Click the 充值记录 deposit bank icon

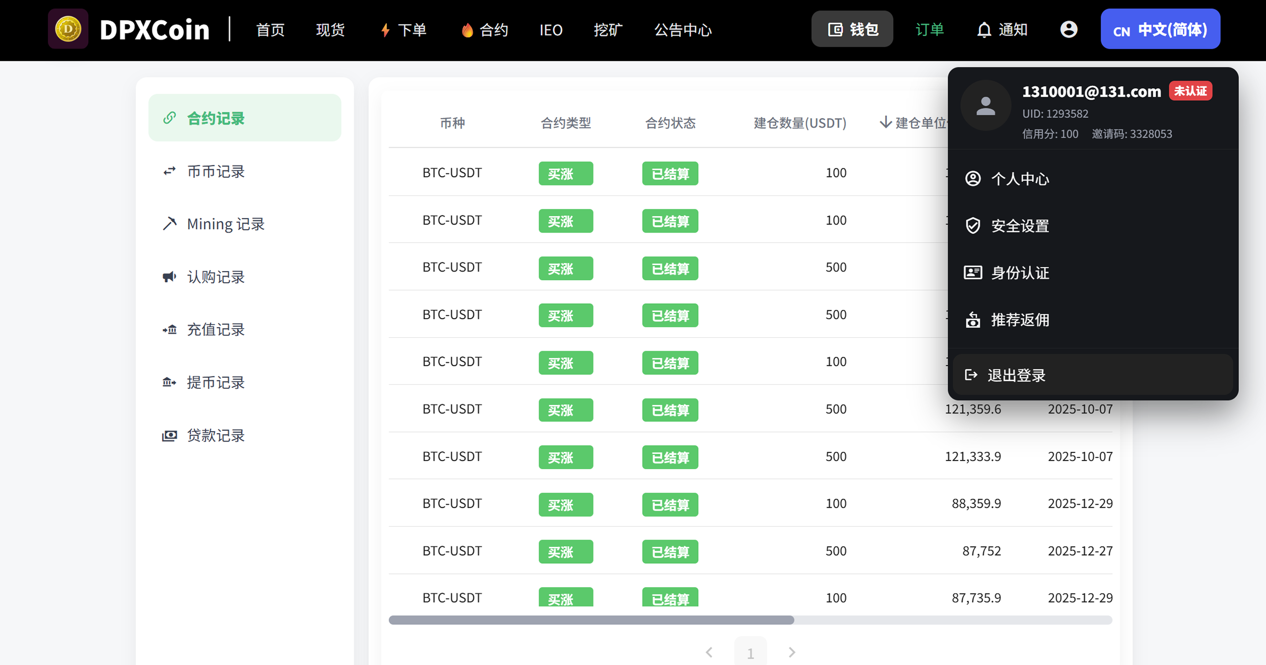pos(169,329)
